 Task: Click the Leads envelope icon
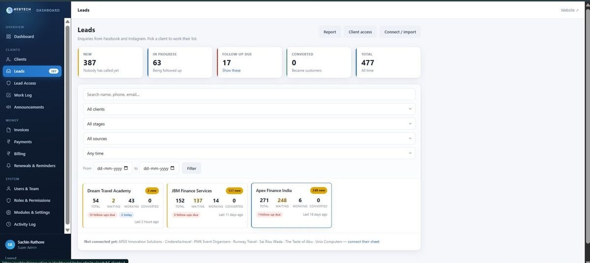coord(8,71)
